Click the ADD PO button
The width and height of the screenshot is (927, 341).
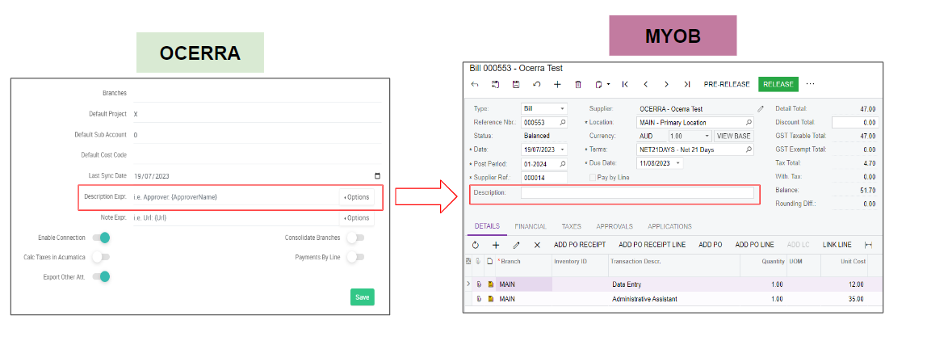coord(710,245)
